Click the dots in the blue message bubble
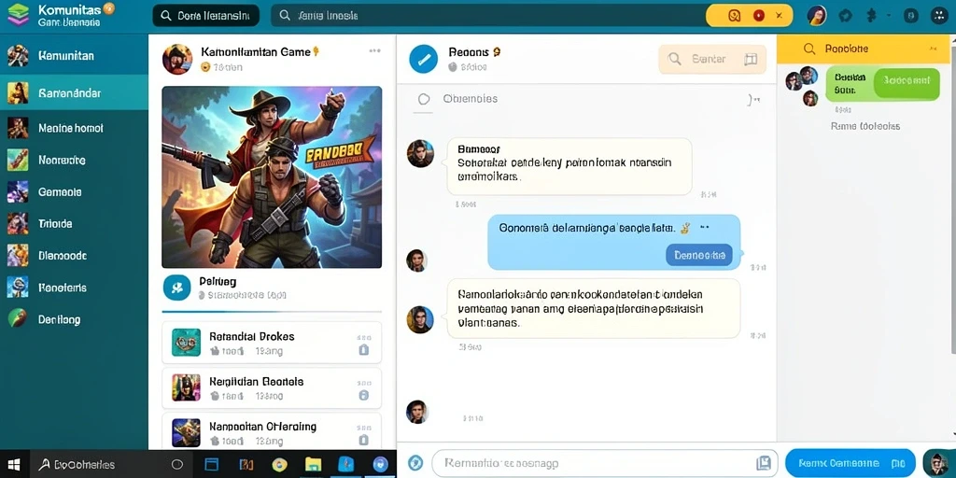This screenshot has width=956, height=478. click(x=704, y=228)
